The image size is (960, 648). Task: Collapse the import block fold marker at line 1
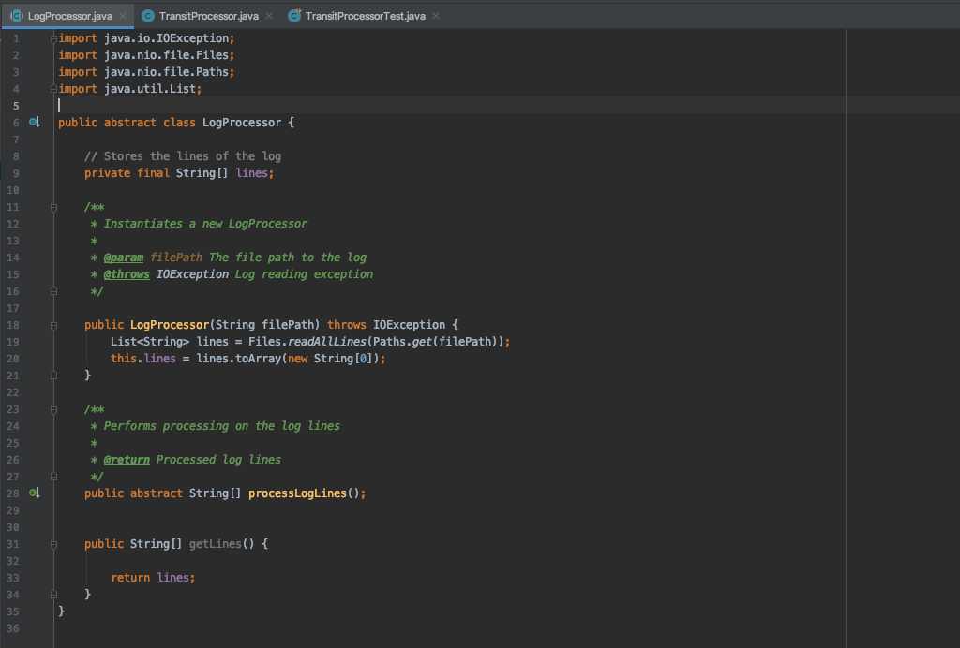point(53,38)
